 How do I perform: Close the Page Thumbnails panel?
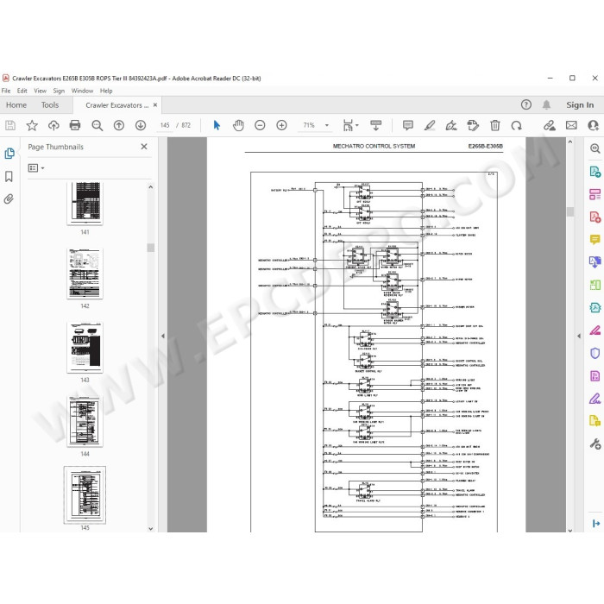[144, 147]
